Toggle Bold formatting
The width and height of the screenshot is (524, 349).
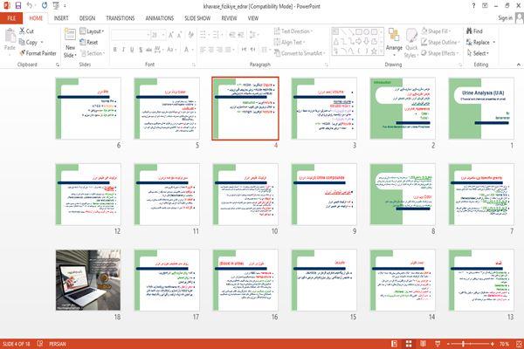(x=114, y=50)
